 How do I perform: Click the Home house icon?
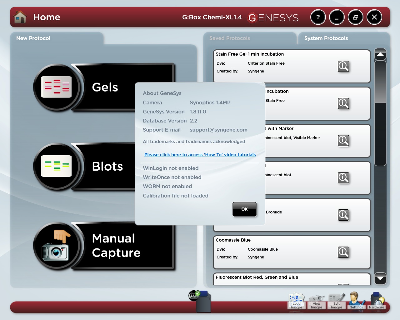coord(20,17)
